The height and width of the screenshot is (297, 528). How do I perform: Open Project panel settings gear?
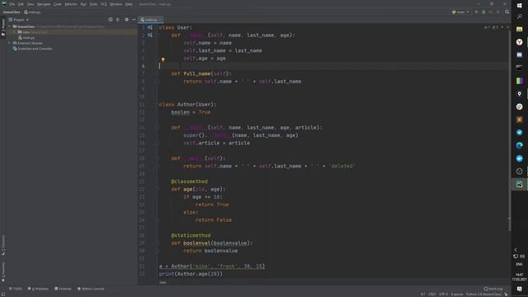pos(126,20)
